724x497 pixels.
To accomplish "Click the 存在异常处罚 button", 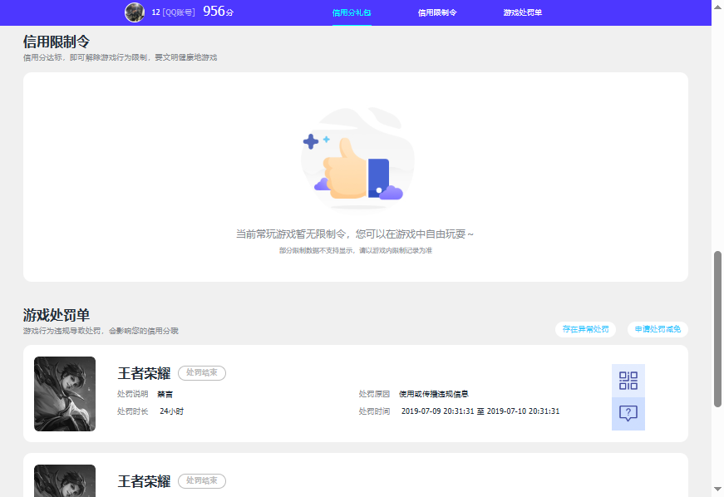I will point(585,329).
